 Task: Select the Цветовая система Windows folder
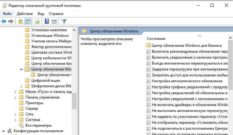point(51,52)
